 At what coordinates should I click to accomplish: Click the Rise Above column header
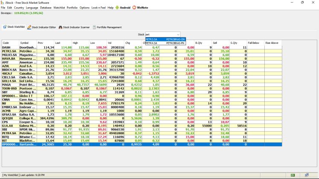point(273,43)
